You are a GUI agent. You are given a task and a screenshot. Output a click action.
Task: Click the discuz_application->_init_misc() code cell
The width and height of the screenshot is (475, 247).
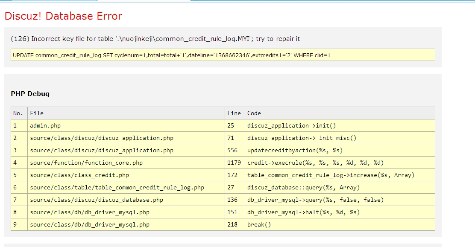302,138
